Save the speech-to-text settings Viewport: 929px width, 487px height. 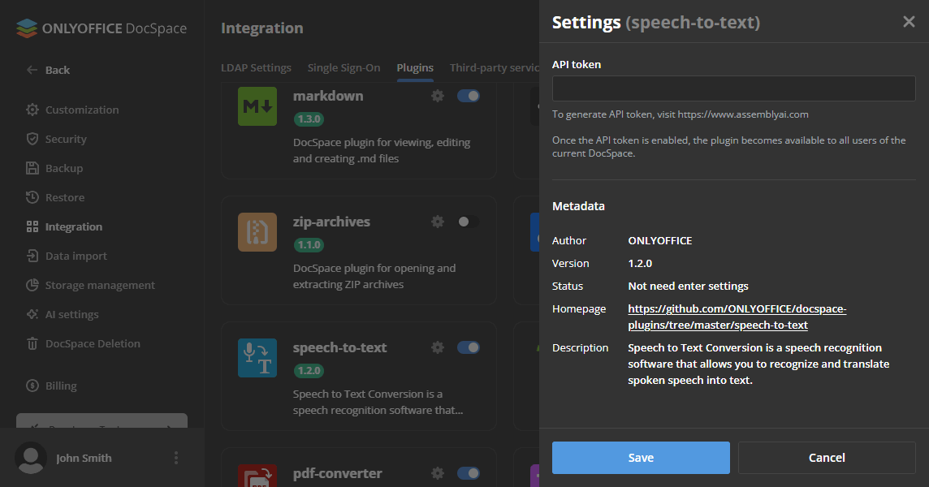pyautogui.click(x=641, y=458)
